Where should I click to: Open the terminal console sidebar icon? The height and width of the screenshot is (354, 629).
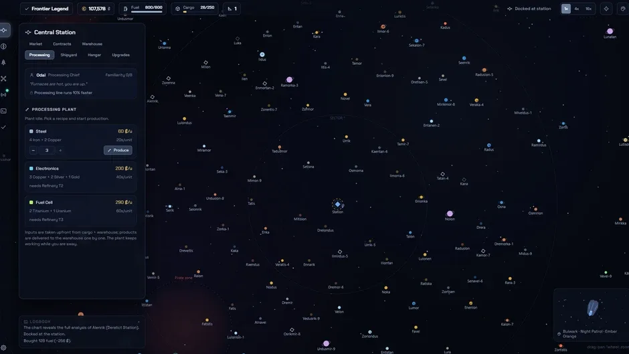click(x=3, y=111)
